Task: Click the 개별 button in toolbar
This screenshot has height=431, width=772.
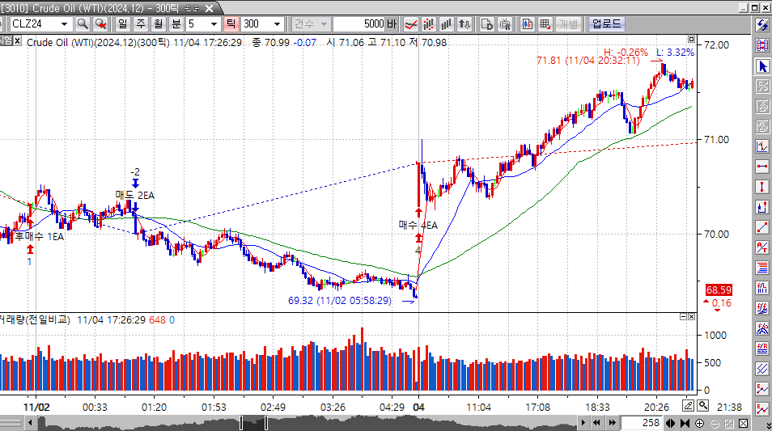Action: [x=568, y=23]
